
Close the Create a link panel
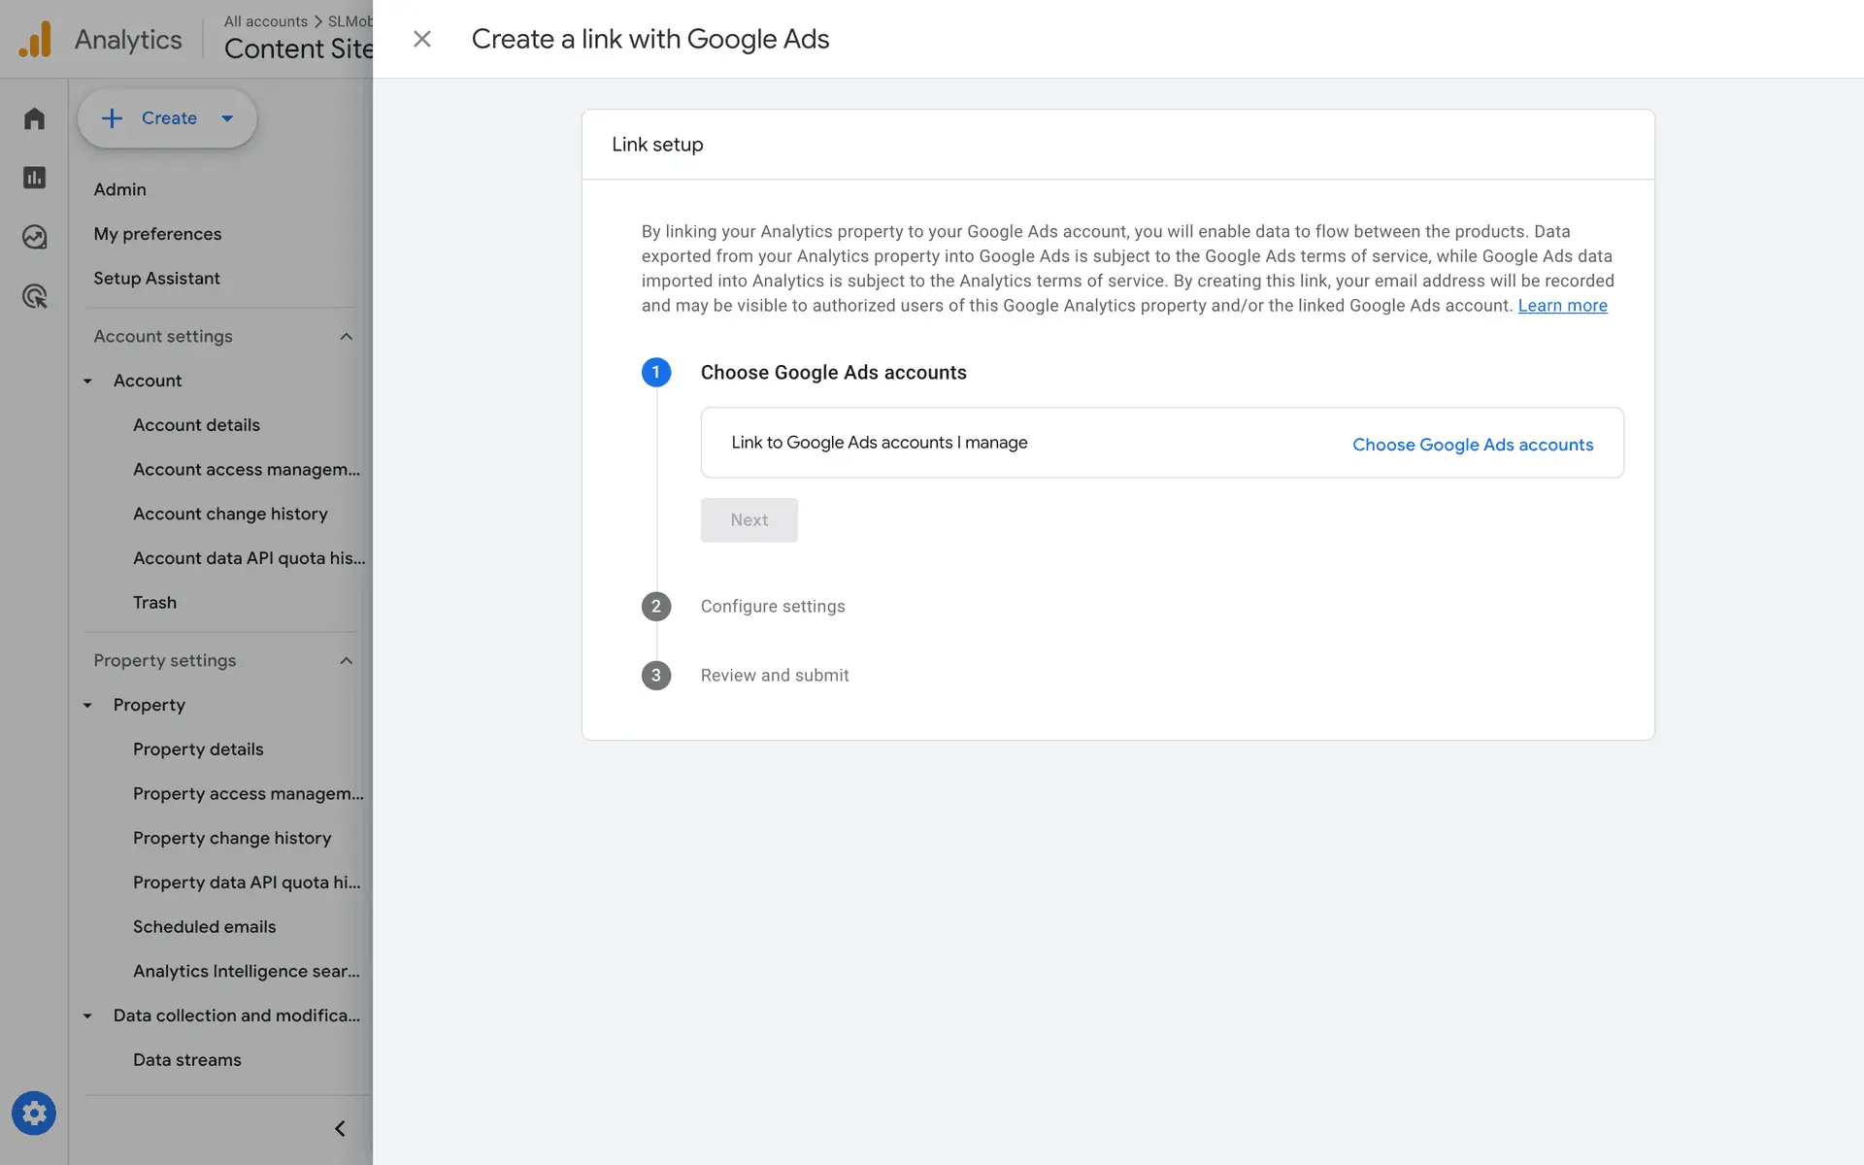pyautogui.click(x=421, y=39)
